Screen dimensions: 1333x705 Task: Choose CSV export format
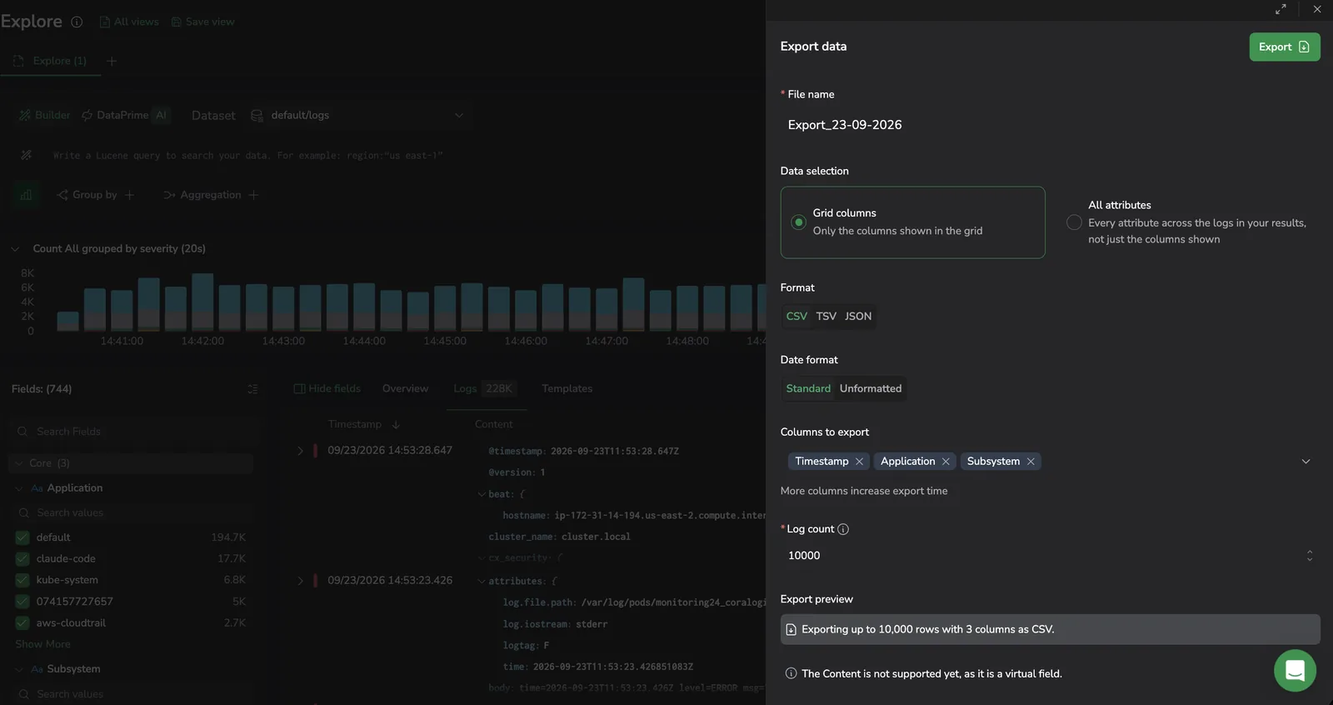(796, 317)
